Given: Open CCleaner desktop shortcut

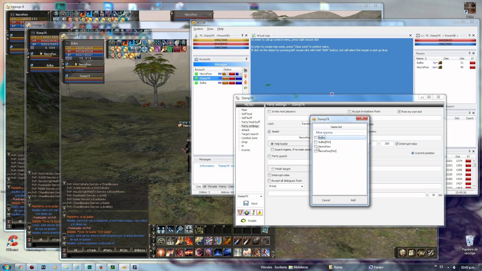Looking at the screenshot, I should tap(12, 243).
